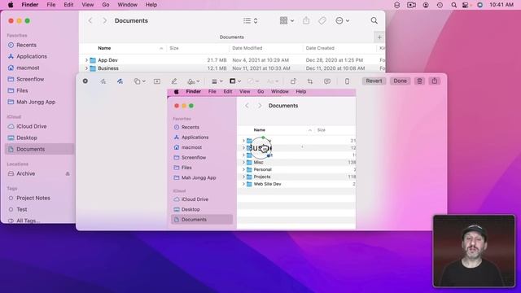
Task: Select the Documents tab in Finder
Action: (x=231, y=37)
